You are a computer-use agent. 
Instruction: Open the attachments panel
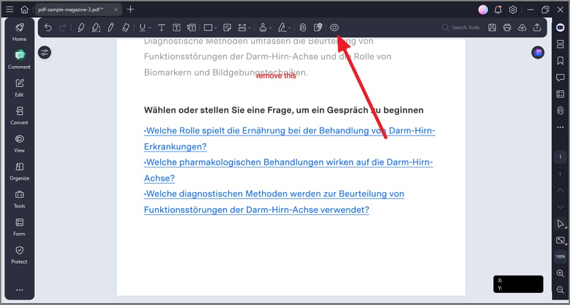coord(560,111)
